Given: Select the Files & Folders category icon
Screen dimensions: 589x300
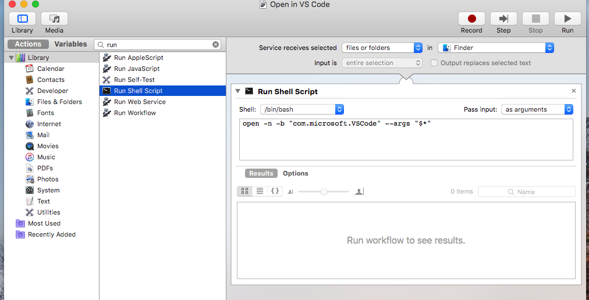Looking at the screenshot, I should pyautogui.click(x=30, y=102).
